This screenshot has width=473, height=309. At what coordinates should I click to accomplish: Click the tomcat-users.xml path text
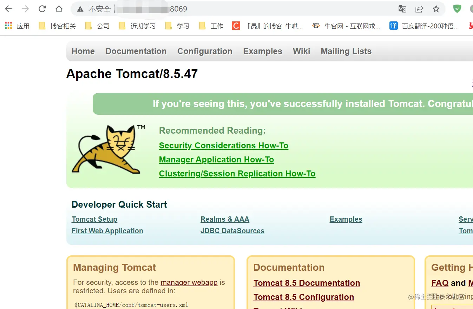point(131,305)
